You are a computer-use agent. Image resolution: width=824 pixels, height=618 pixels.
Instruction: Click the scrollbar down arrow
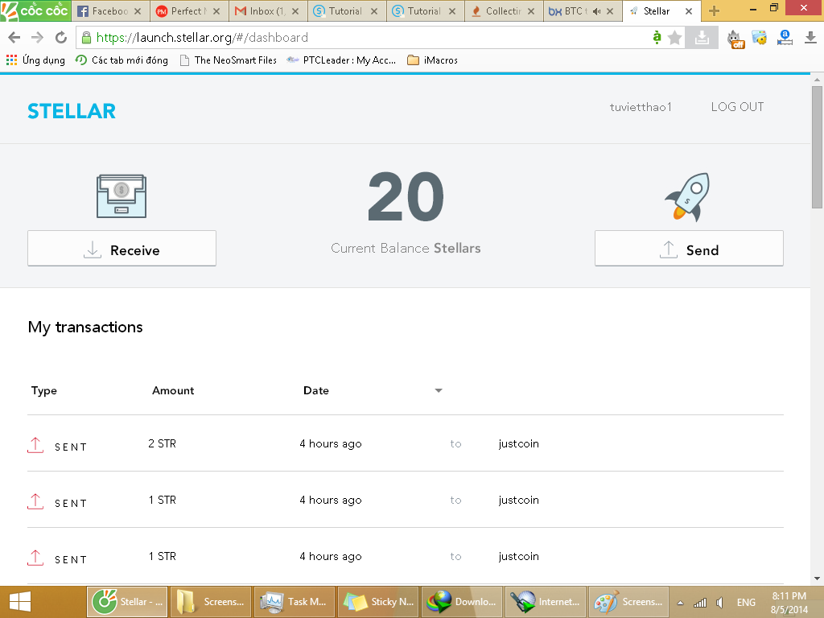coord(817,579)
